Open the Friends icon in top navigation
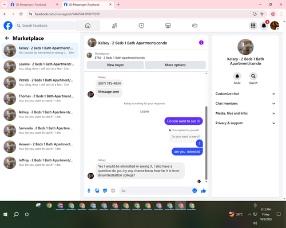This screenshot has height=228, width=286. [x=114, y=26]
